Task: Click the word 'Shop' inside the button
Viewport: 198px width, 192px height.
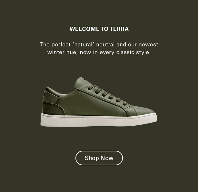Action: pyautogui.click(x=92, y=158)
